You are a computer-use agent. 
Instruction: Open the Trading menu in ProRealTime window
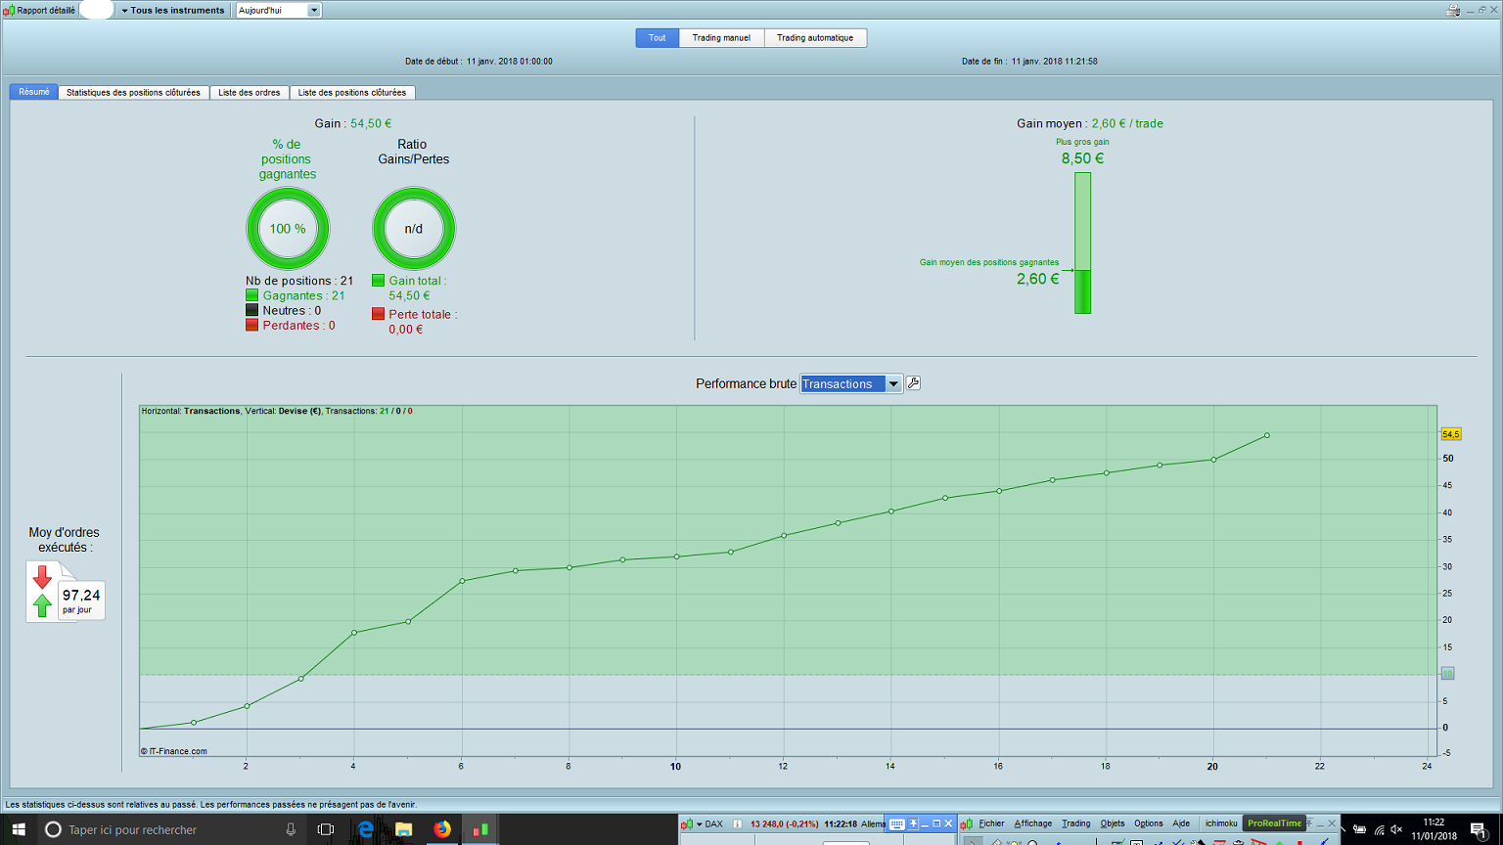[1075, 823]
